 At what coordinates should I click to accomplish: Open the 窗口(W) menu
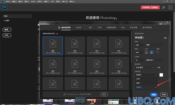coord(65,1)
